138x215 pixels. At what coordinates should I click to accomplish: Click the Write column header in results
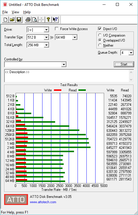pyautogui.click(x=110, y=90)
